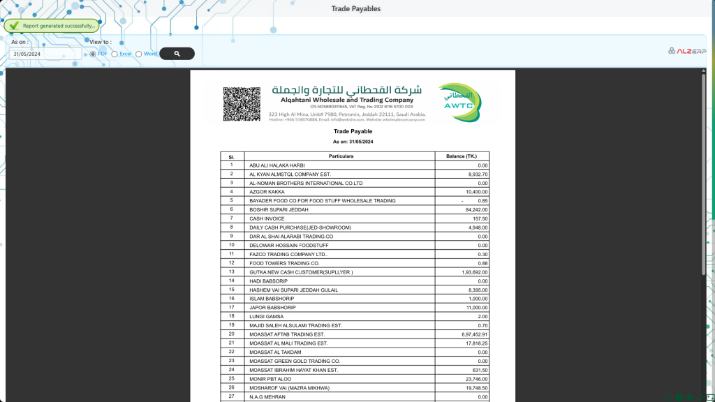Click row 'HADI BABSORIP'
Viewport: 715px width, 402px height.
coord(355,281)
